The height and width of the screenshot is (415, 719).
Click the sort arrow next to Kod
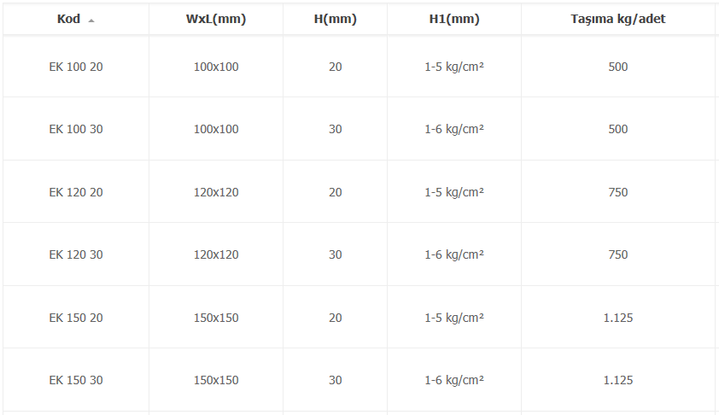coord(91,20)
